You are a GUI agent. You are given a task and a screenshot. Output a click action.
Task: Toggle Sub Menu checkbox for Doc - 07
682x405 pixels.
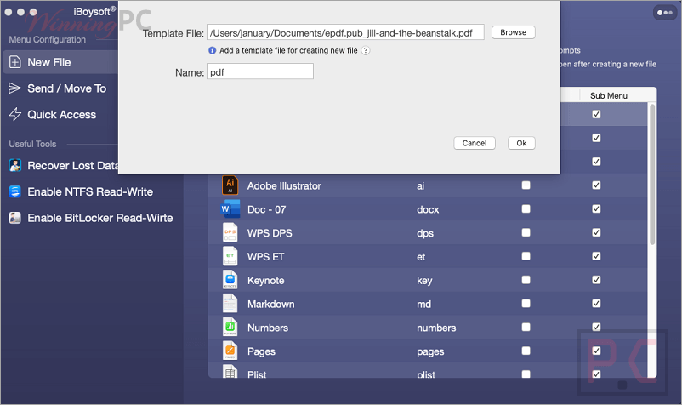(596, 208)
